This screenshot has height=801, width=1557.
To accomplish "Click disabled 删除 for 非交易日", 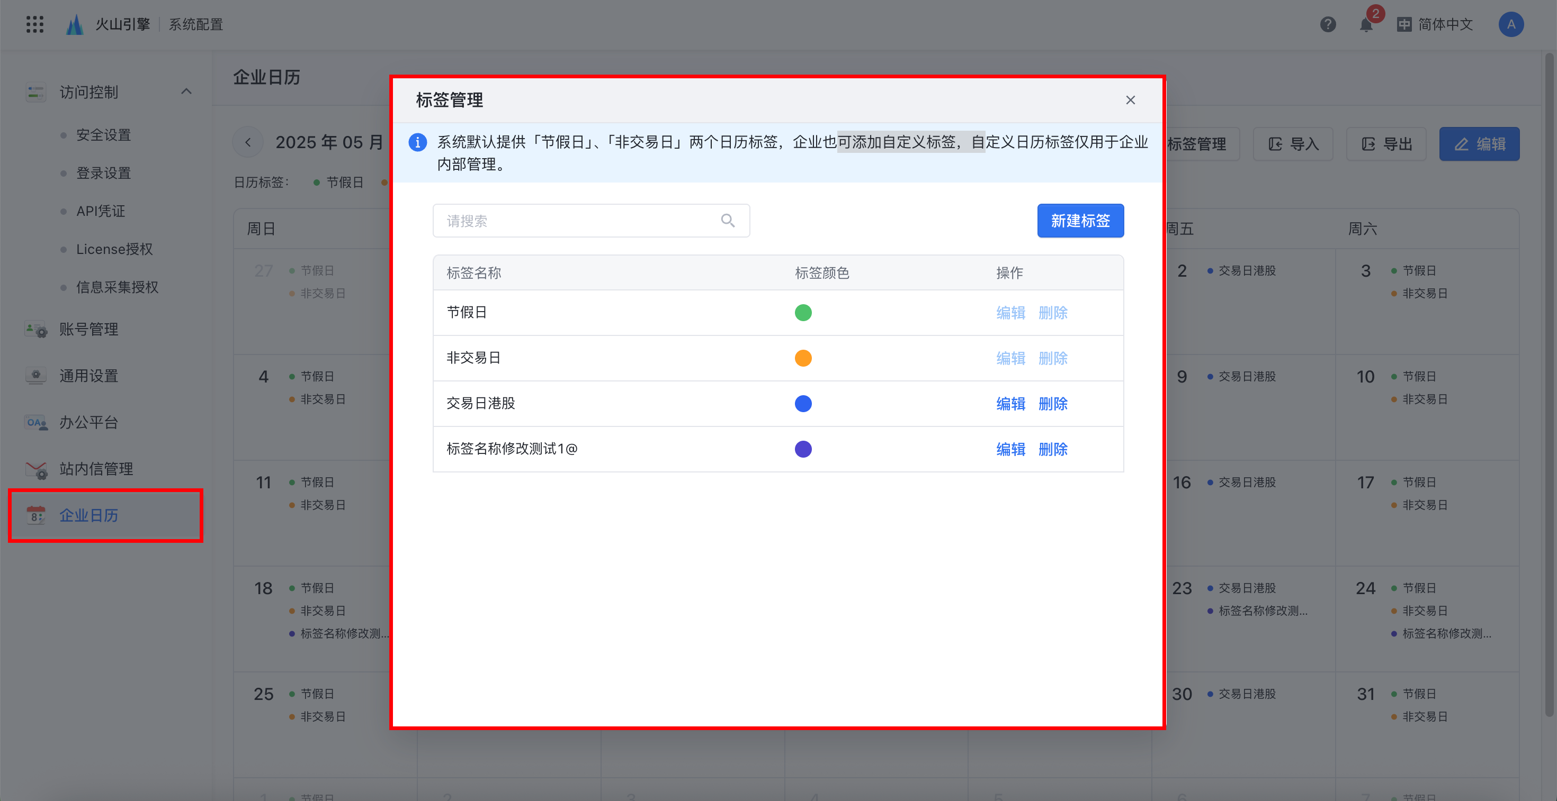I will pyautogui.click(x=1053, y=358).
